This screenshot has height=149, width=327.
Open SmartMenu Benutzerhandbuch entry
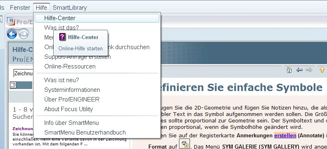pos(97,132)
